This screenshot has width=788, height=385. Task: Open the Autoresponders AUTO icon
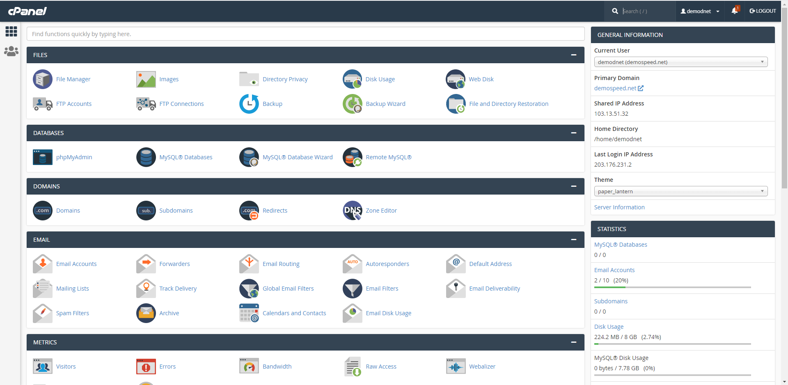tap(353, 264)
